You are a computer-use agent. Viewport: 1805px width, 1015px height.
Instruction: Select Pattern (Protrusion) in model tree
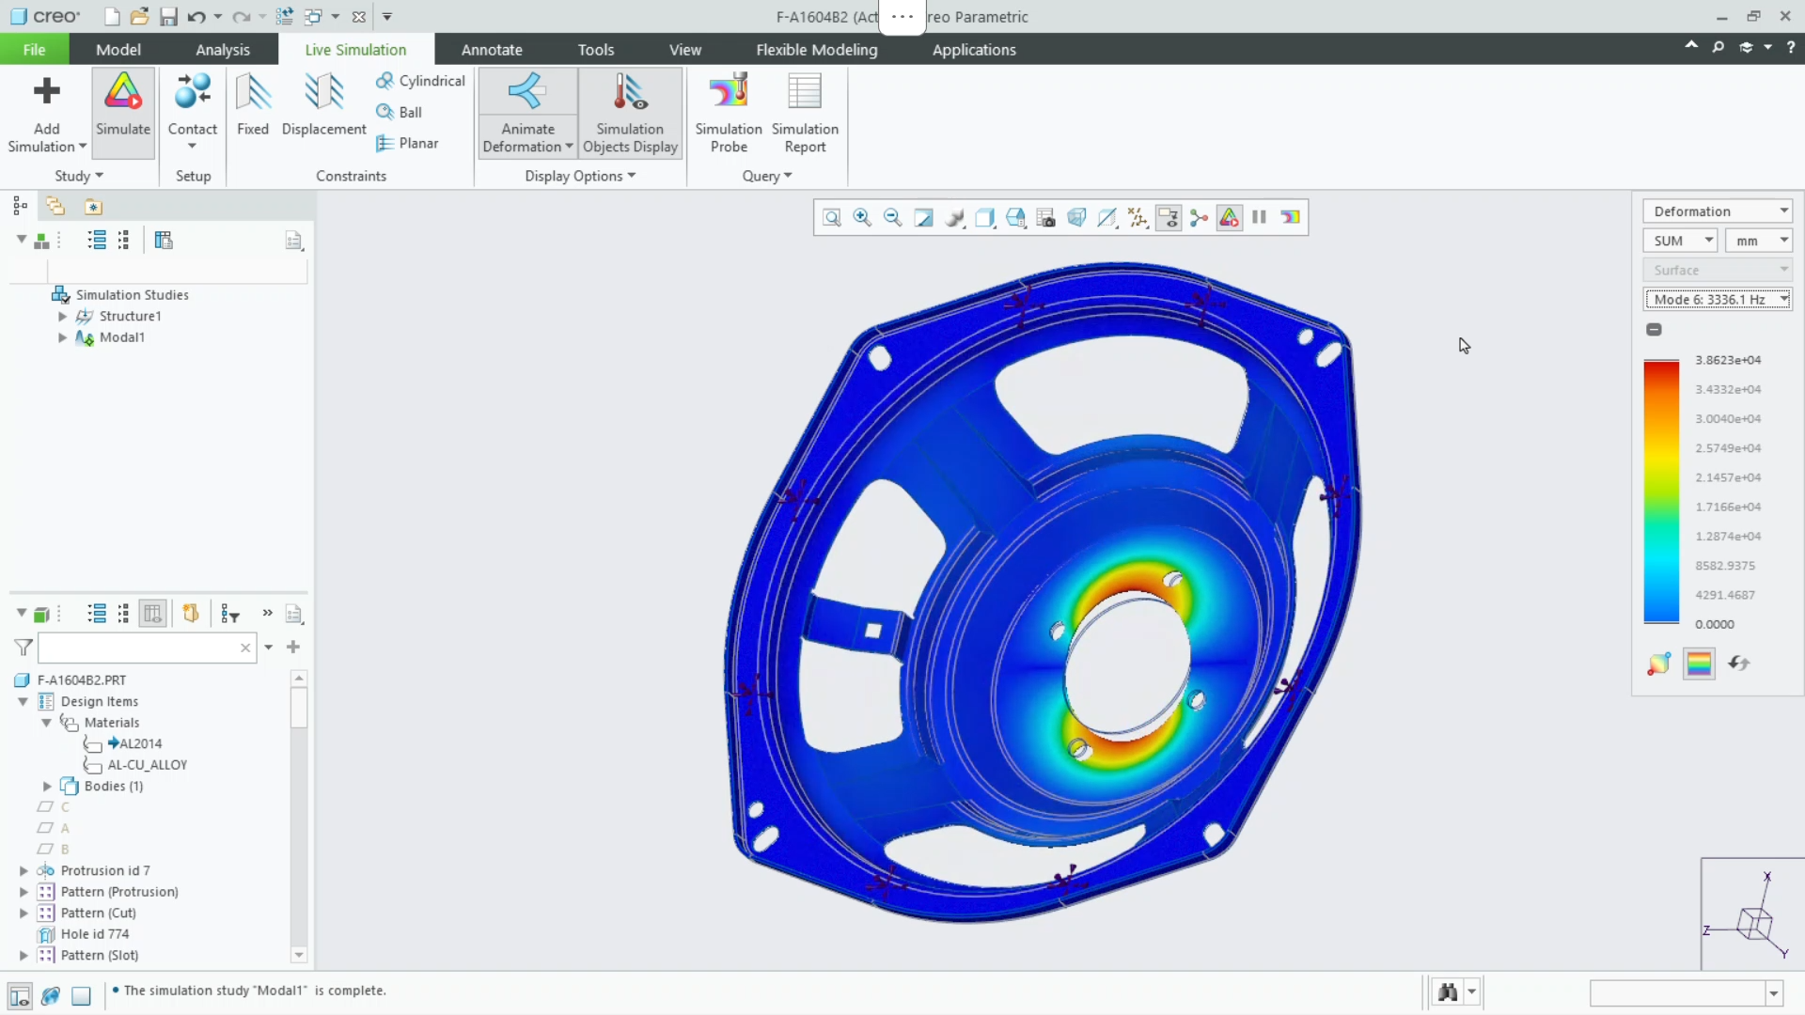[x=119, y=892]
